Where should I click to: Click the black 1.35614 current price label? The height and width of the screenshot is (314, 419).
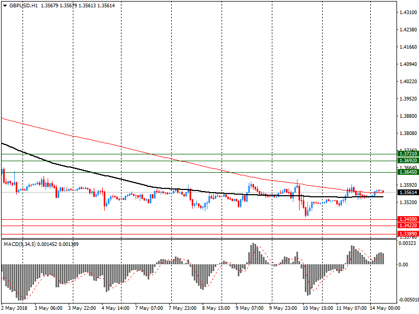[x=408, y=193]
